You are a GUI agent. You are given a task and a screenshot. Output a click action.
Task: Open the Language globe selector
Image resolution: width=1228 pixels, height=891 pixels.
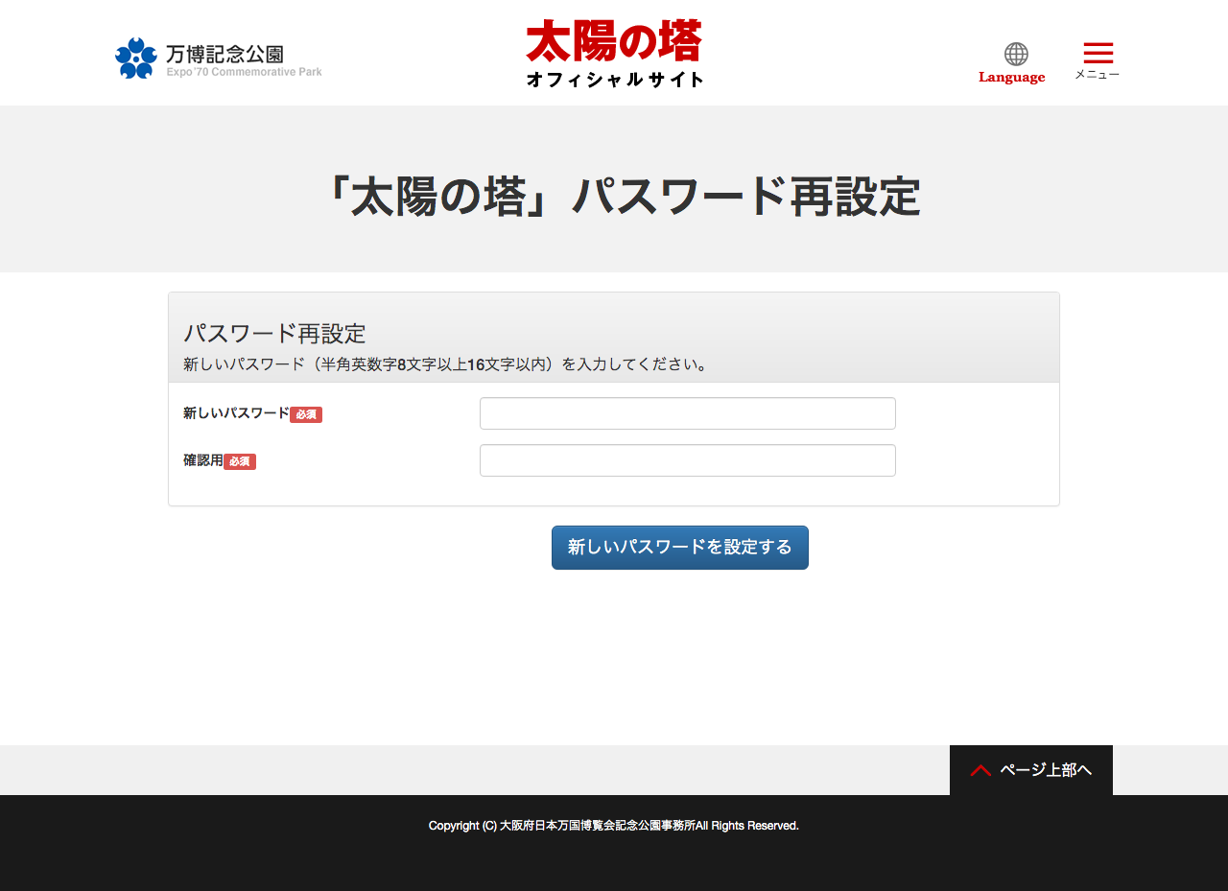(1012, 63)
